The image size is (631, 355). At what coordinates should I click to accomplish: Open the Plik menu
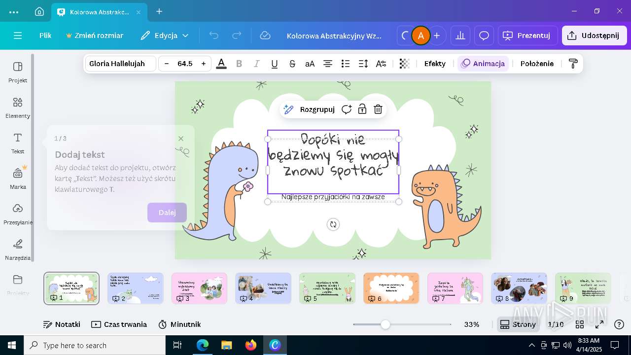pos(45,35)
